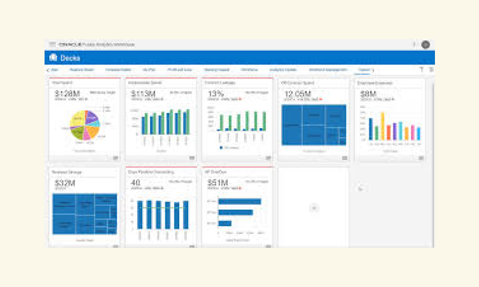This screenshot has width=479, height=287.
Task: Click the circular icon in the grey area
Action: [x=361, y=189]
